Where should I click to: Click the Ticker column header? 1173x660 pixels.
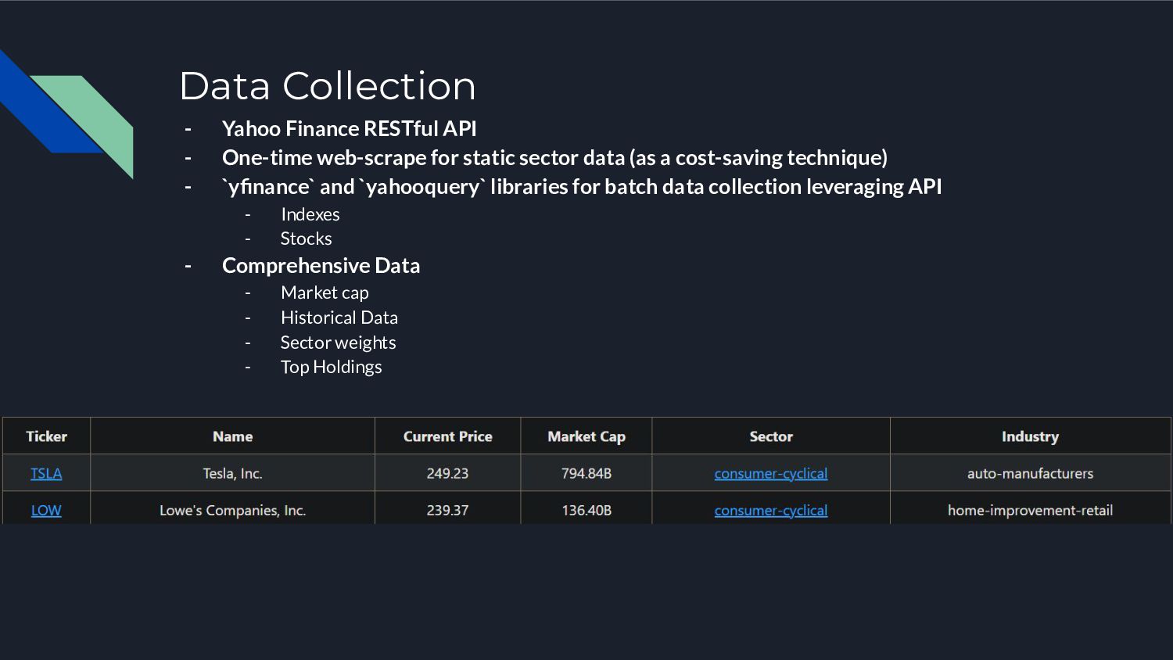point(46,436)
